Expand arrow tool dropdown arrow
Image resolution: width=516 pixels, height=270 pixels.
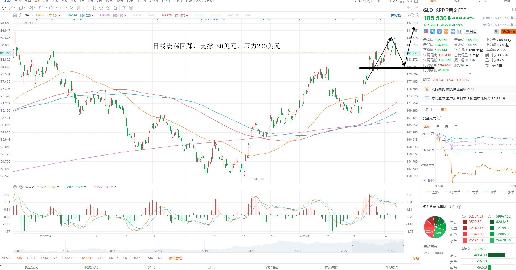click(66, 8)
